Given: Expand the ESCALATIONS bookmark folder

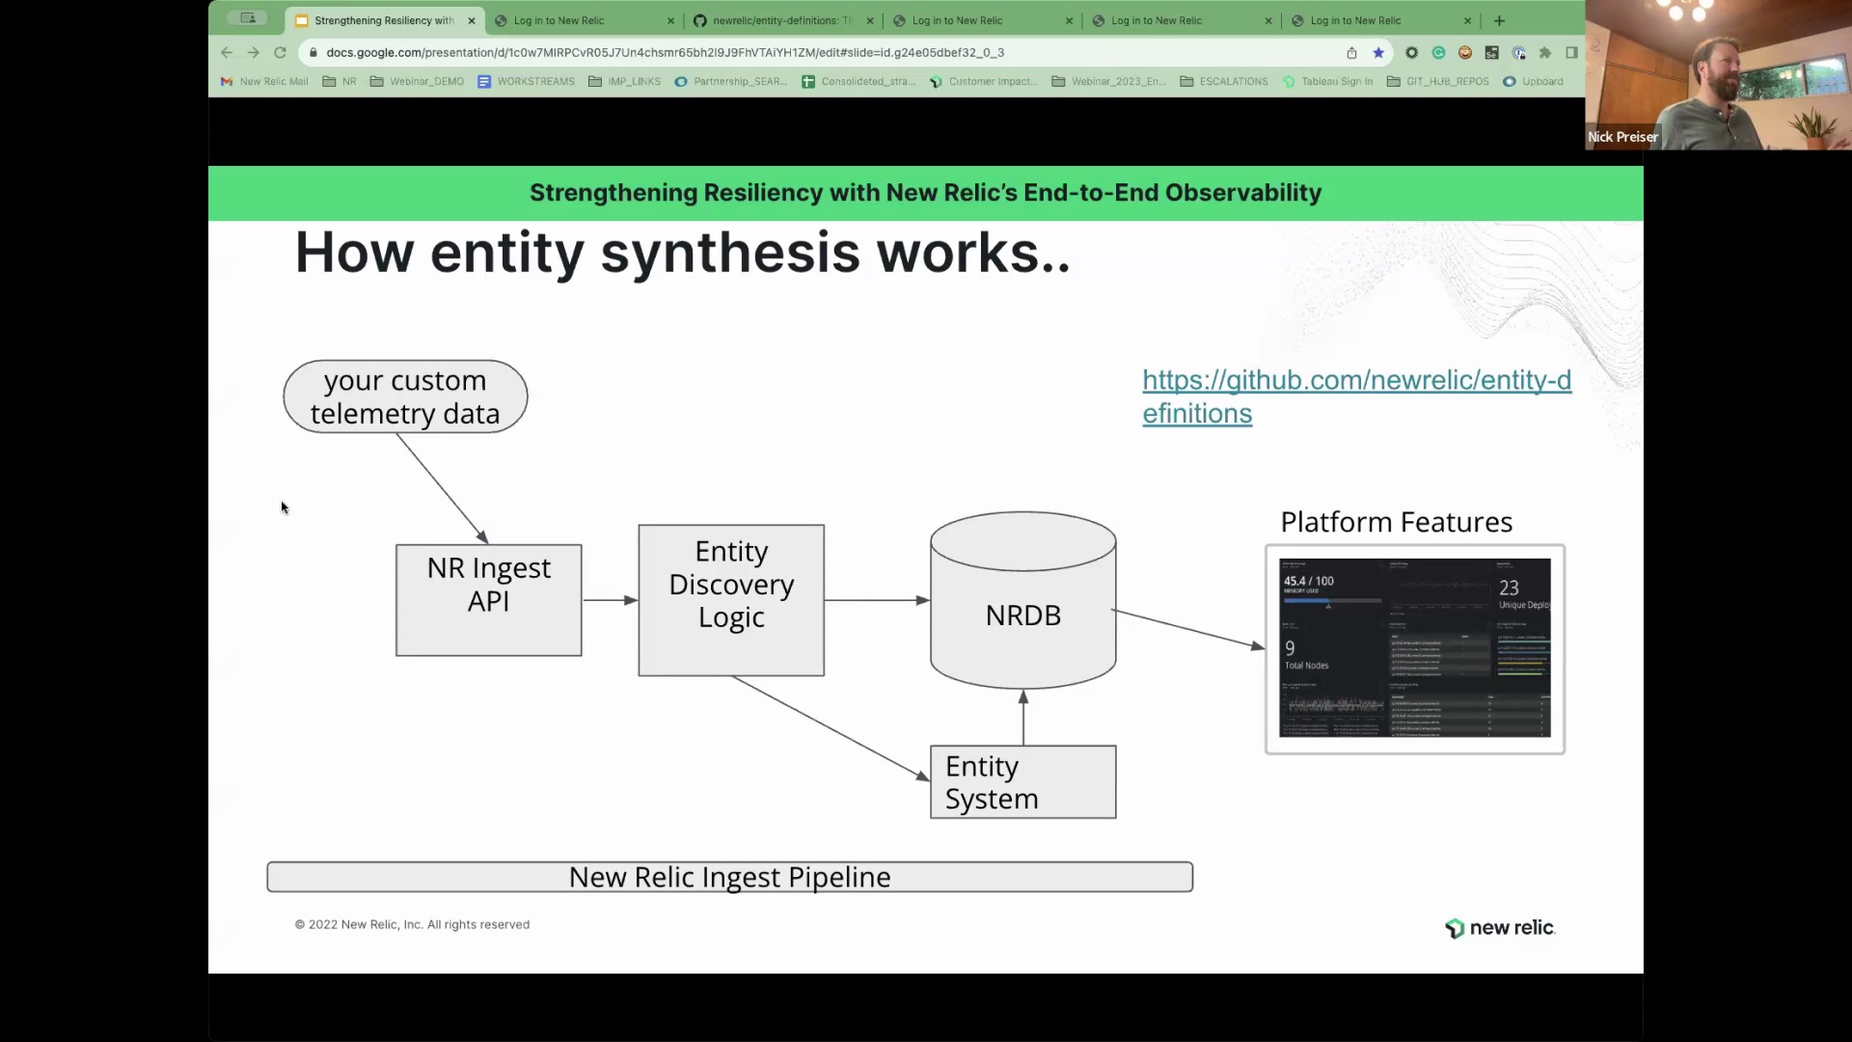Looking at the screenshot, I should tap(1224, 81).
